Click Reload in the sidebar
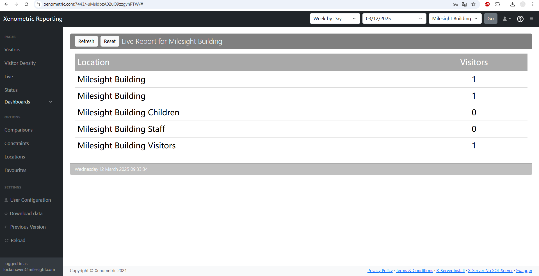This screenshot has width=539, height=276. 15,240
